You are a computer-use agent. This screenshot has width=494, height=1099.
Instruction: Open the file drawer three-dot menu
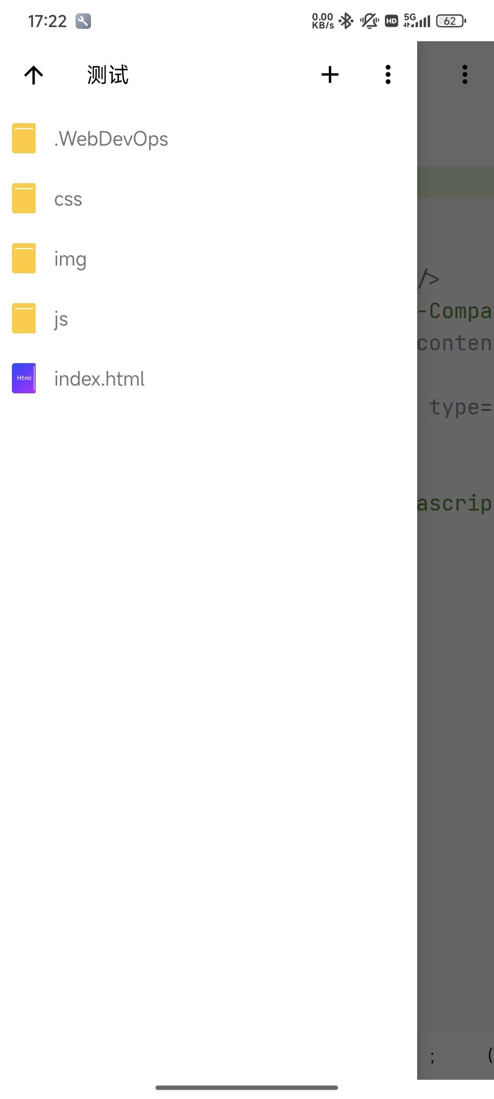[x=388, y=75]
